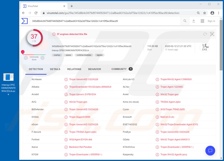The width and height of the screenshot is (224, 161).
Task: Go back in browser history
Action: coord(24,13)
